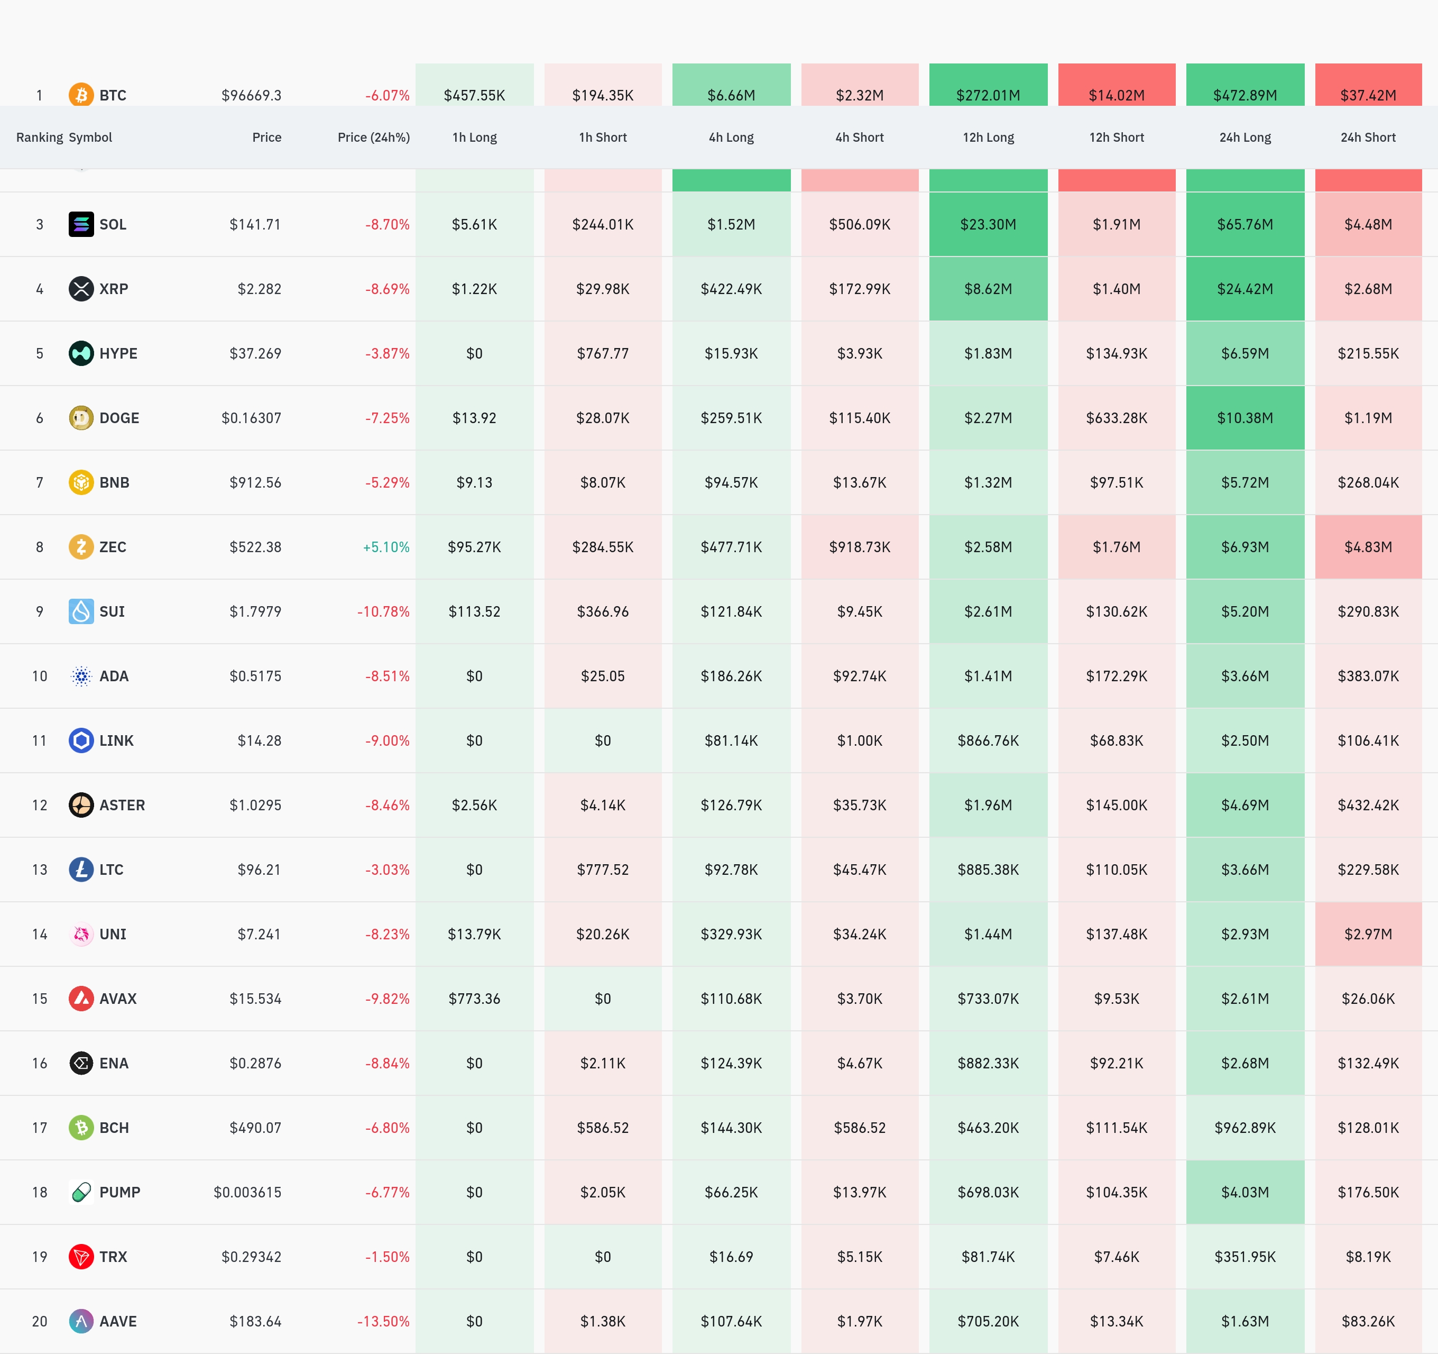
Task: Click the Uniswap UNI icon
Action: [81, 934]
